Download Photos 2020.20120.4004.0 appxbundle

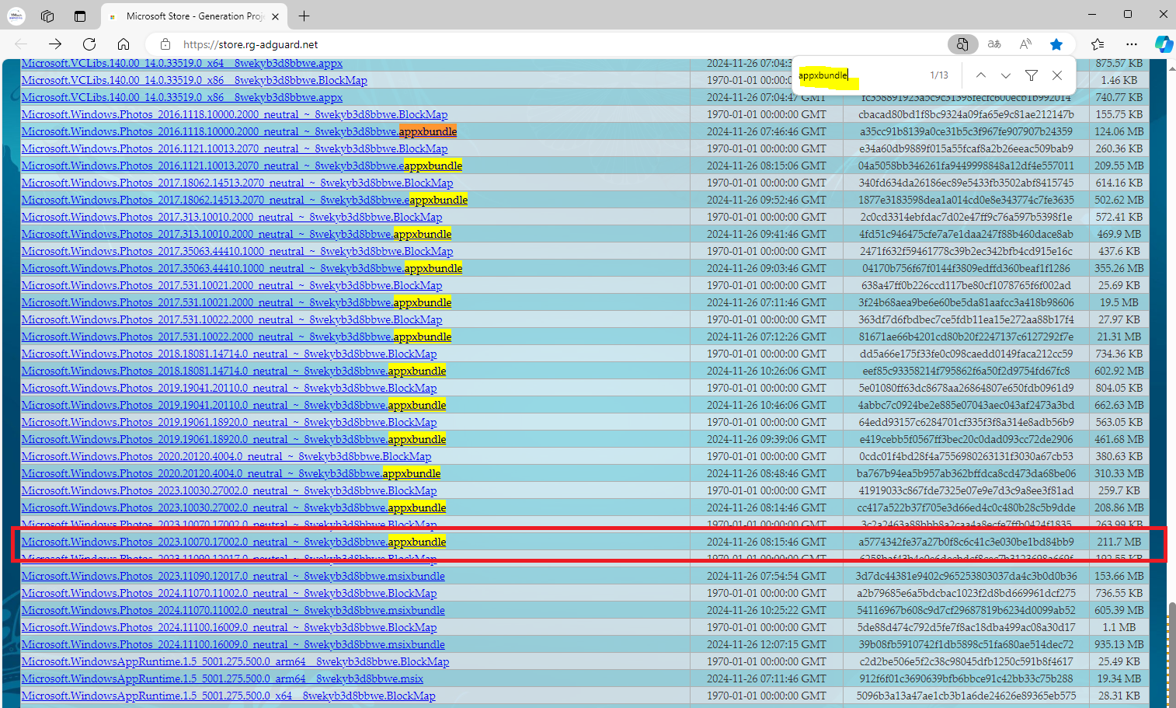pos(231,473)
